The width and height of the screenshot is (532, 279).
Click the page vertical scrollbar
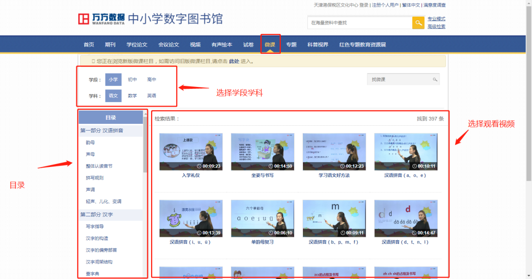tap(529, 95)
